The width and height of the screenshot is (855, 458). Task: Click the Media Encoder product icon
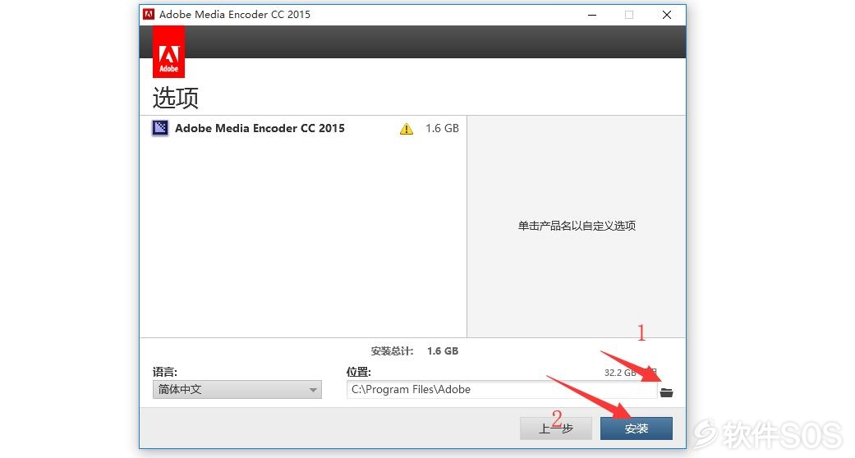[160, 128]
